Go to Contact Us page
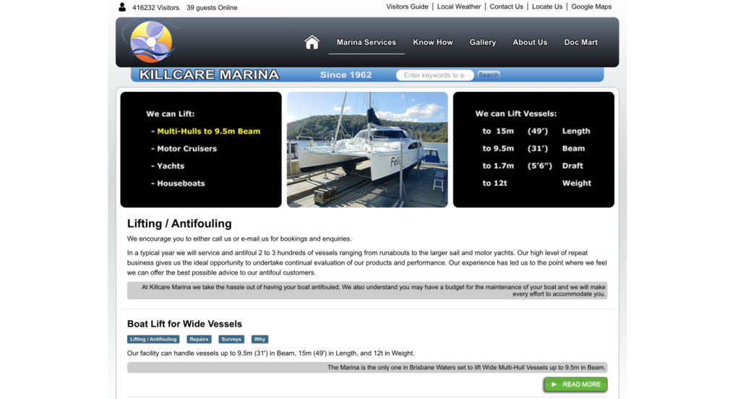This screenshot has width=740, height=399. (507, 7)
